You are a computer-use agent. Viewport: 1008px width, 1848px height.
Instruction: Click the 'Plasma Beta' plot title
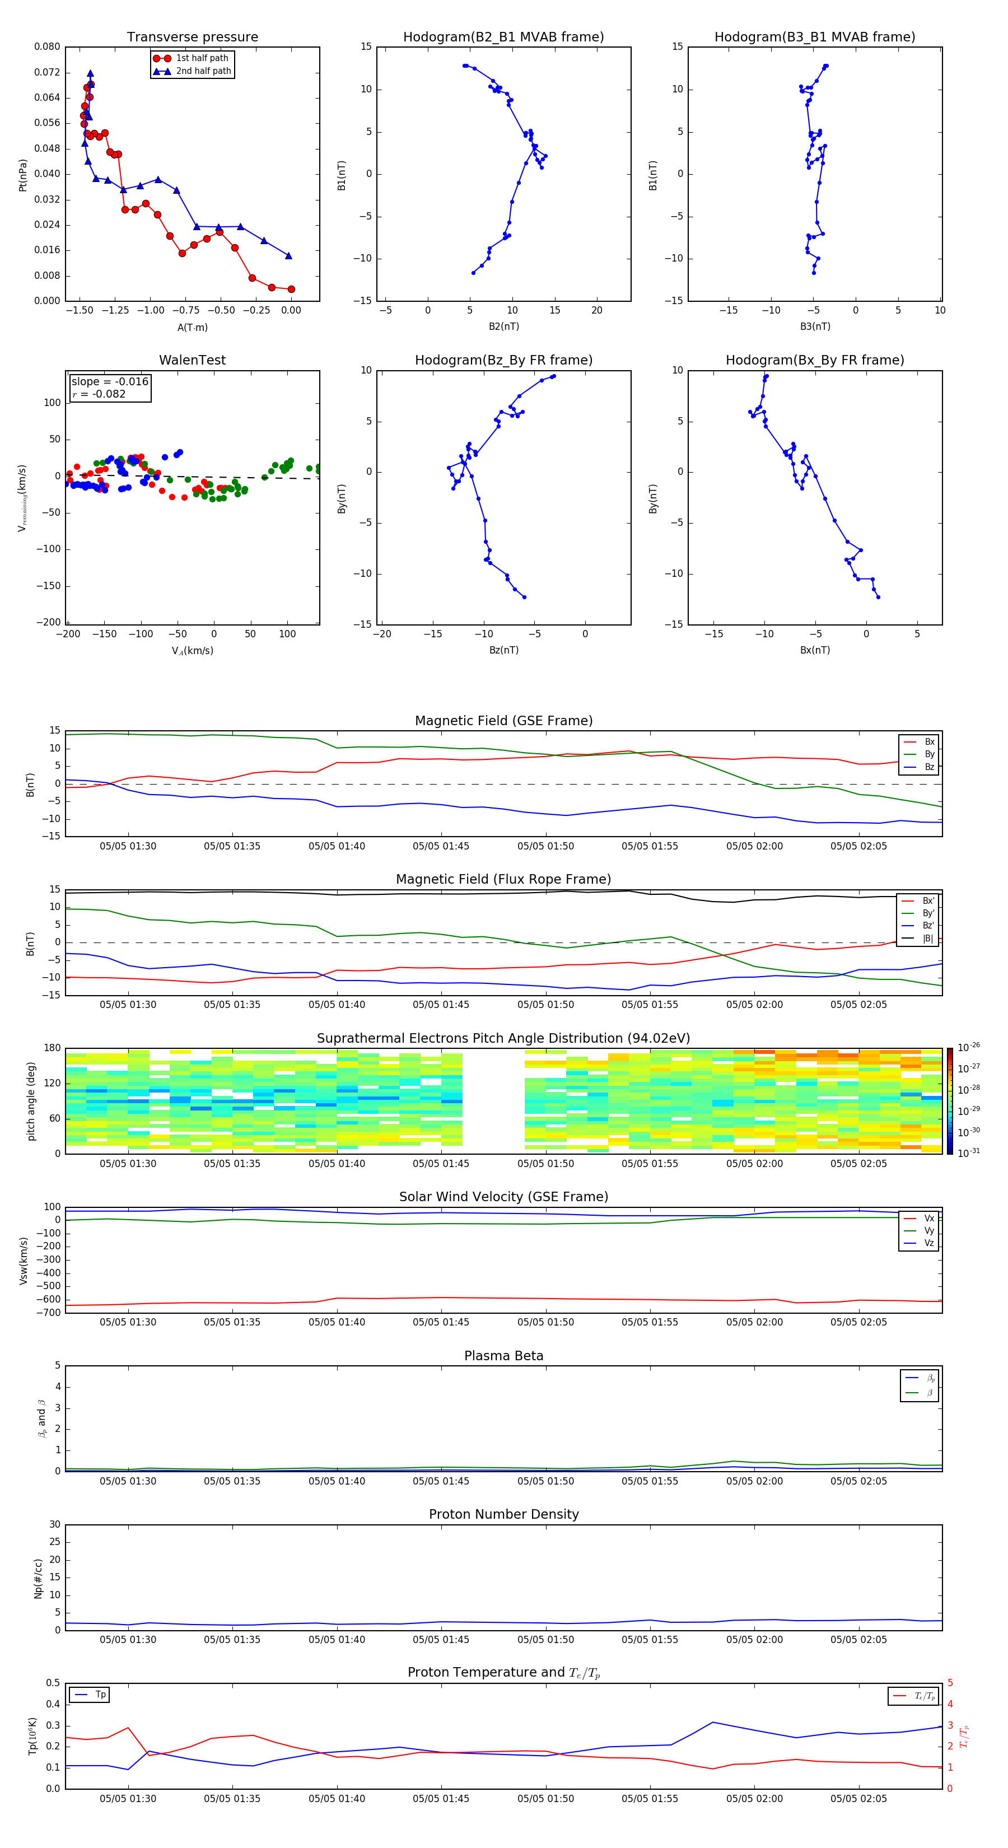click(503, 1356)
